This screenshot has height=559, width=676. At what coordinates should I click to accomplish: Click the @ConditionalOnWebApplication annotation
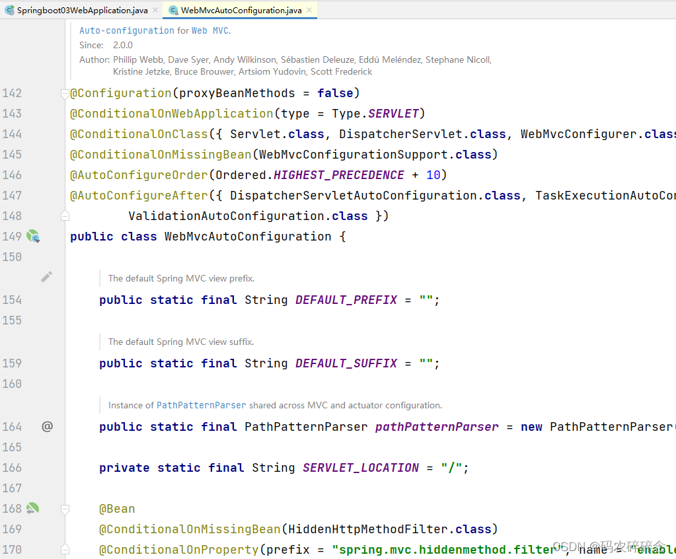coord(172,114)
